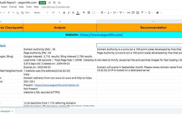The image size is (182, 114).
Task: Expand input tools dropdown arrow
Action: coord(161,13)
